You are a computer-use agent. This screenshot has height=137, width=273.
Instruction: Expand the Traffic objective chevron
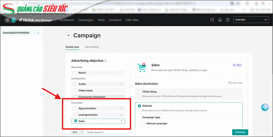(121, 84)
